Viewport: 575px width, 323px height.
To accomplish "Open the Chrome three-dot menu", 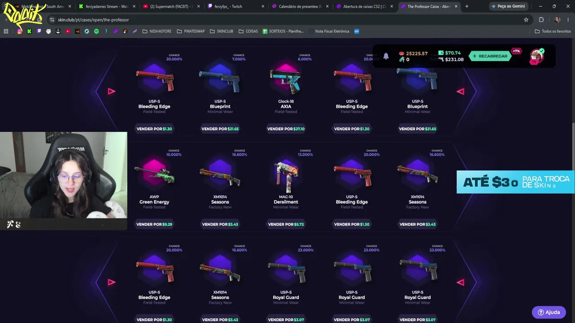I will pyautogui.click(x=568, y=20).
